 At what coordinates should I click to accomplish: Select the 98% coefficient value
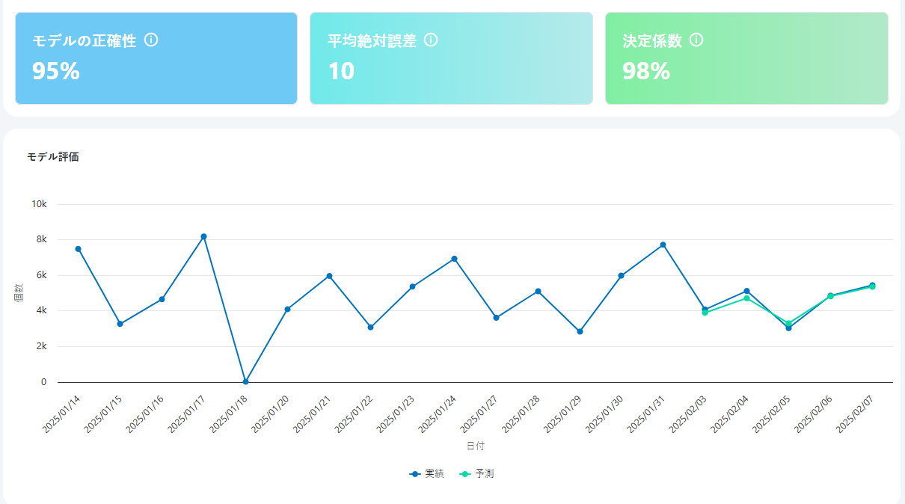click(646, 71)
